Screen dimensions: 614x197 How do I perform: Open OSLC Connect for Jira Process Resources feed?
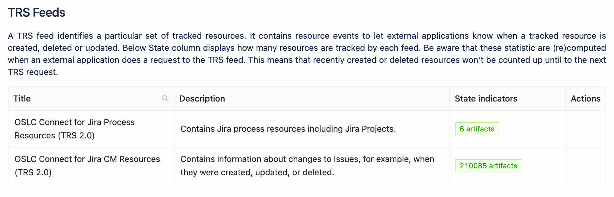75,129
